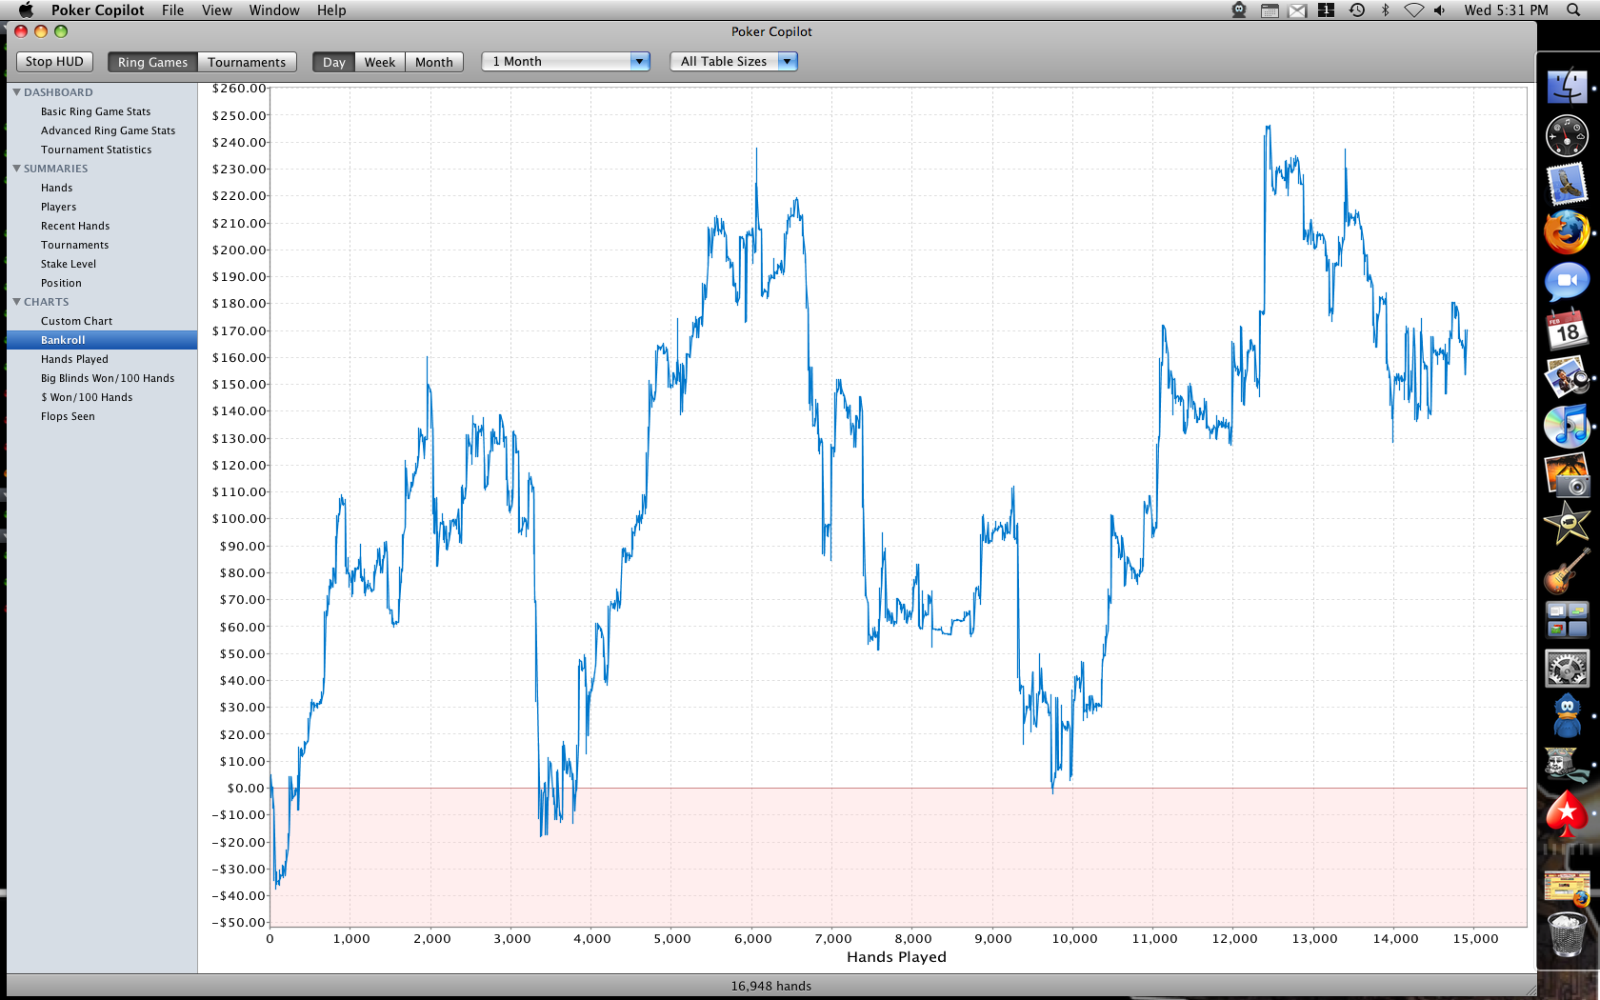Open System Preferences gear in Dock
The width and height of the screenshot is (1600, 1000).
1567,669
